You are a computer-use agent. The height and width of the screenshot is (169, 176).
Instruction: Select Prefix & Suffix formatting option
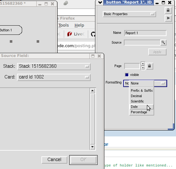coord(142,90)
